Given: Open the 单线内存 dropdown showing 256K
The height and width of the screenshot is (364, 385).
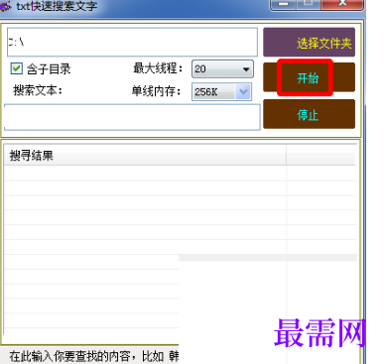Looking at the screenshot, I should coord(221,91).
